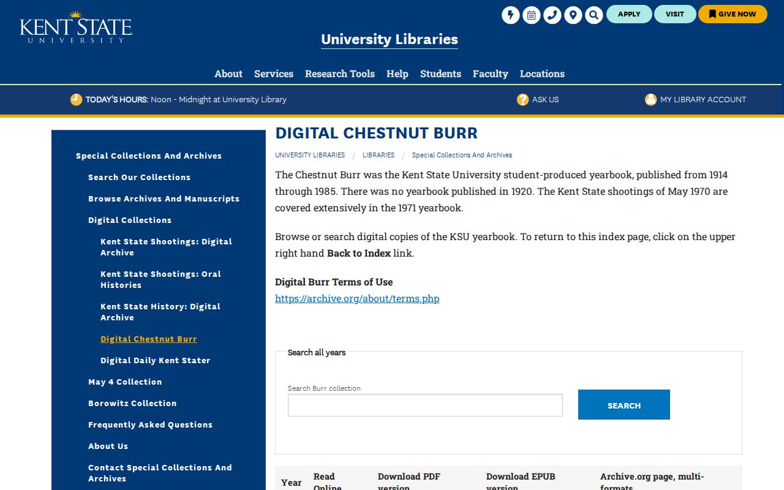Open Frequently Asked Questions sidebar link
This screenshot has width=784, height=490.
click(150, 424)
